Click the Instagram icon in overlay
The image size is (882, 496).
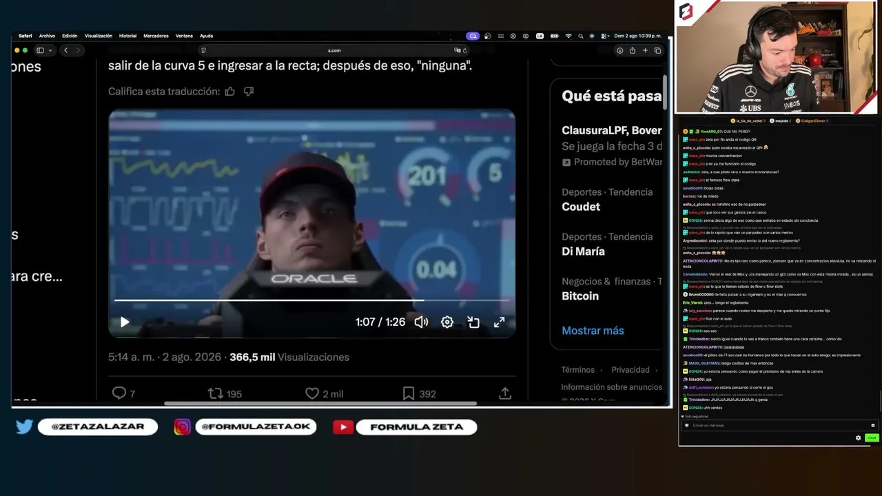[182, 427]
